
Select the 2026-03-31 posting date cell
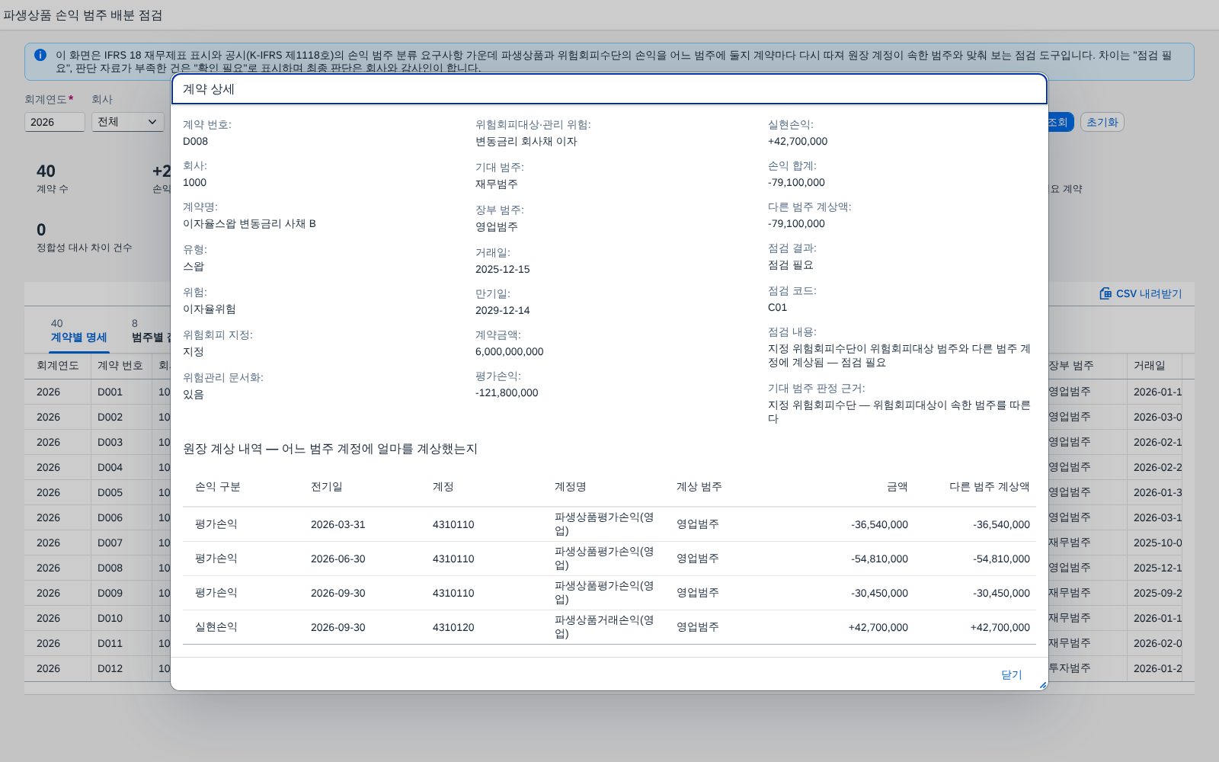tap(338, 524)
